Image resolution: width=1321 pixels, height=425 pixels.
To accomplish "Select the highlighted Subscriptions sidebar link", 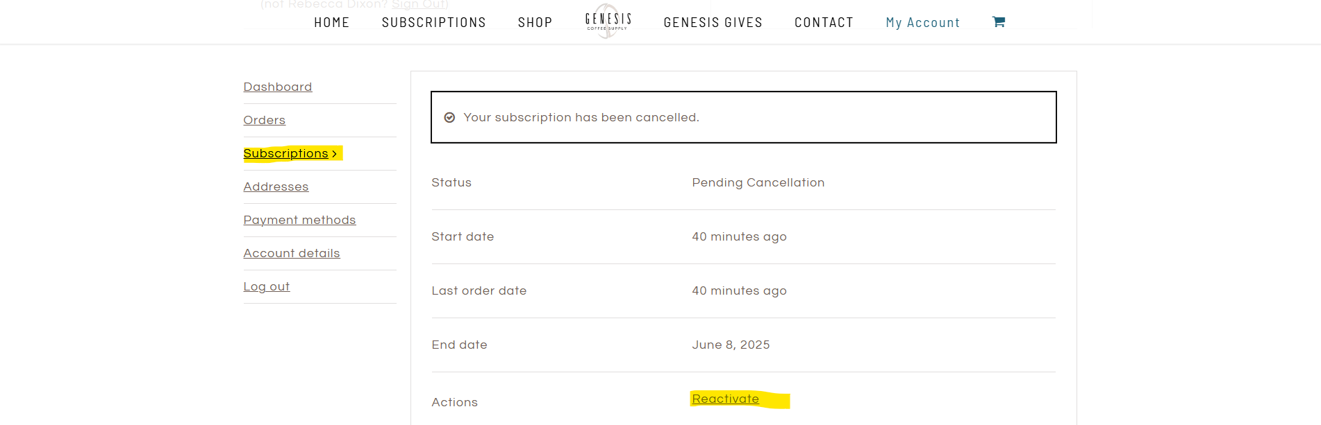I will click(x=285, y=153).
